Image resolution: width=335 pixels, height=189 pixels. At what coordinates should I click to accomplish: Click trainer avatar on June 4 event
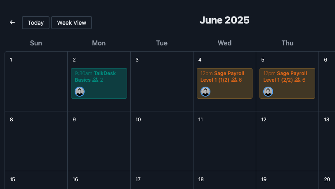click(x=205, y=92)
